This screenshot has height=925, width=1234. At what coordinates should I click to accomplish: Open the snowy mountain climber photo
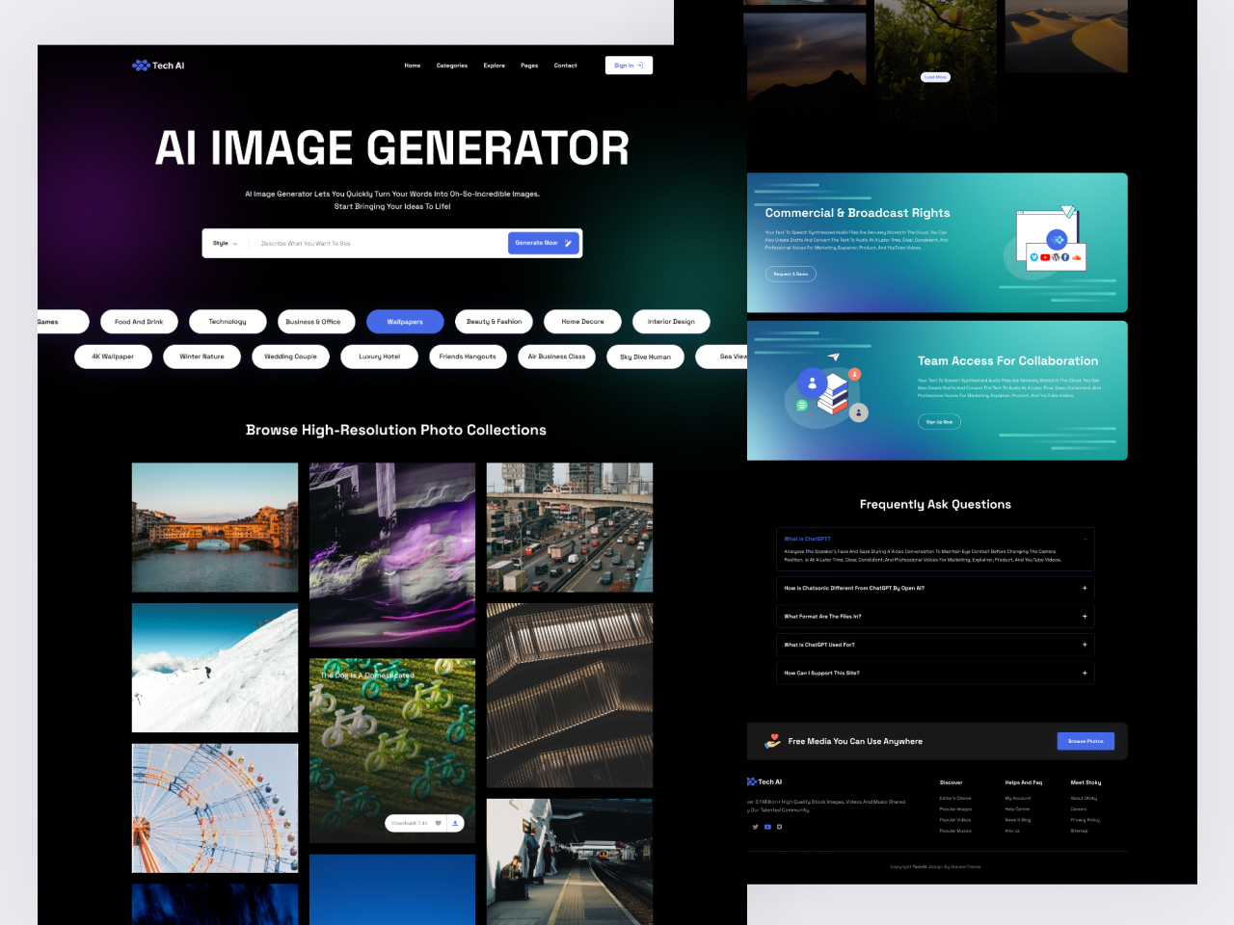pos(215,668)
